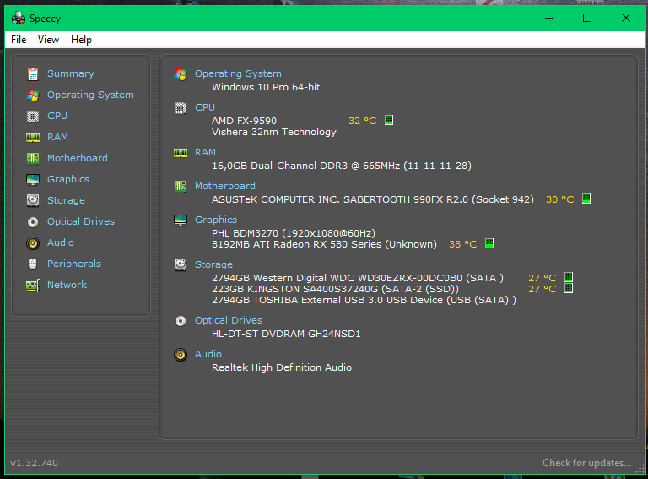The width and height of the screenshot is (648, 479).
Task: Click the window resize grip at corner
Action: click(640, 469)
